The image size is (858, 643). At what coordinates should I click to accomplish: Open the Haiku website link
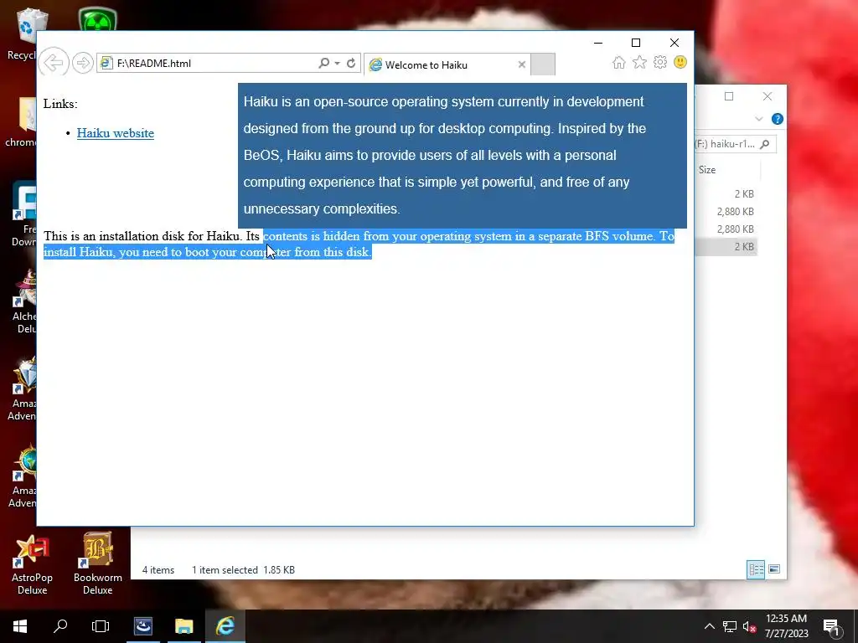(116, 133)
